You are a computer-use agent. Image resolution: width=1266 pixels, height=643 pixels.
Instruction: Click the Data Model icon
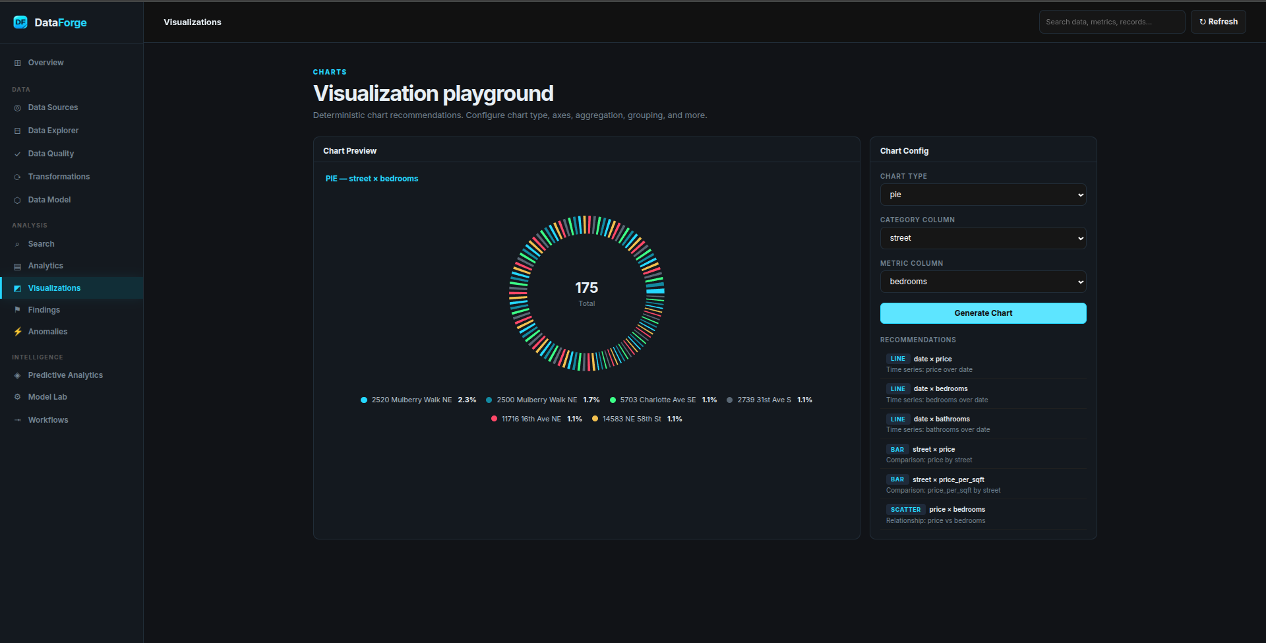(x=18, y=200)
